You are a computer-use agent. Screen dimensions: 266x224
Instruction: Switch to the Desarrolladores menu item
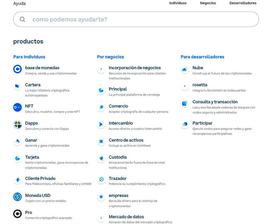pos(243,3)
